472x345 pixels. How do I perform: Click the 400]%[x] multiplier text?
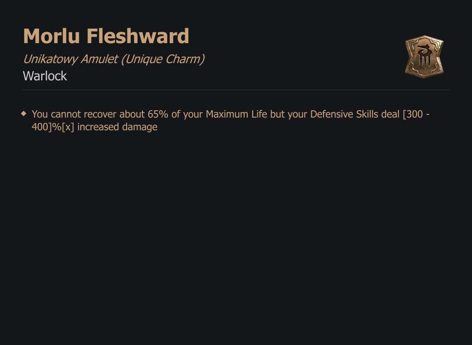pyautogui.click(x=53, y=127)
